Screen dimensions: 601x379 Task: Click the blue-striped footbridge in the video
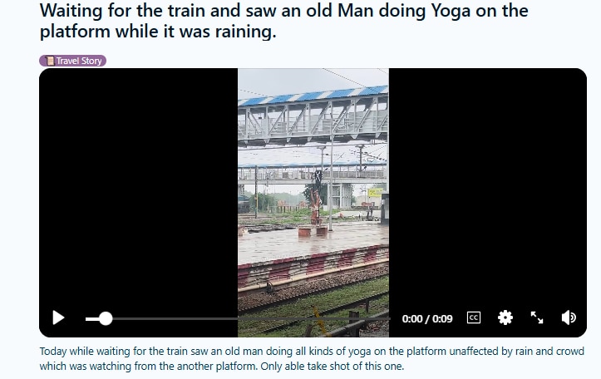click(313, 115)
